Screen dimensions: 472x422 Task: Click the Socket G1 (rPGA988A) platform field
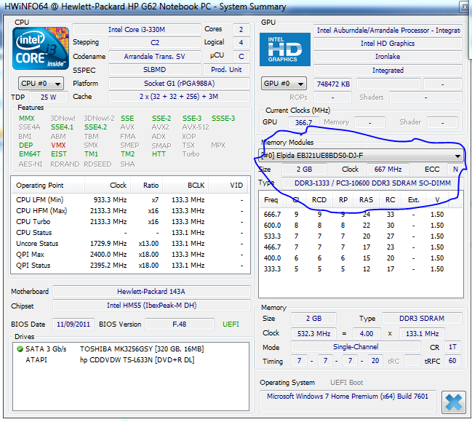pyautogui.click(x=179, y=83)
